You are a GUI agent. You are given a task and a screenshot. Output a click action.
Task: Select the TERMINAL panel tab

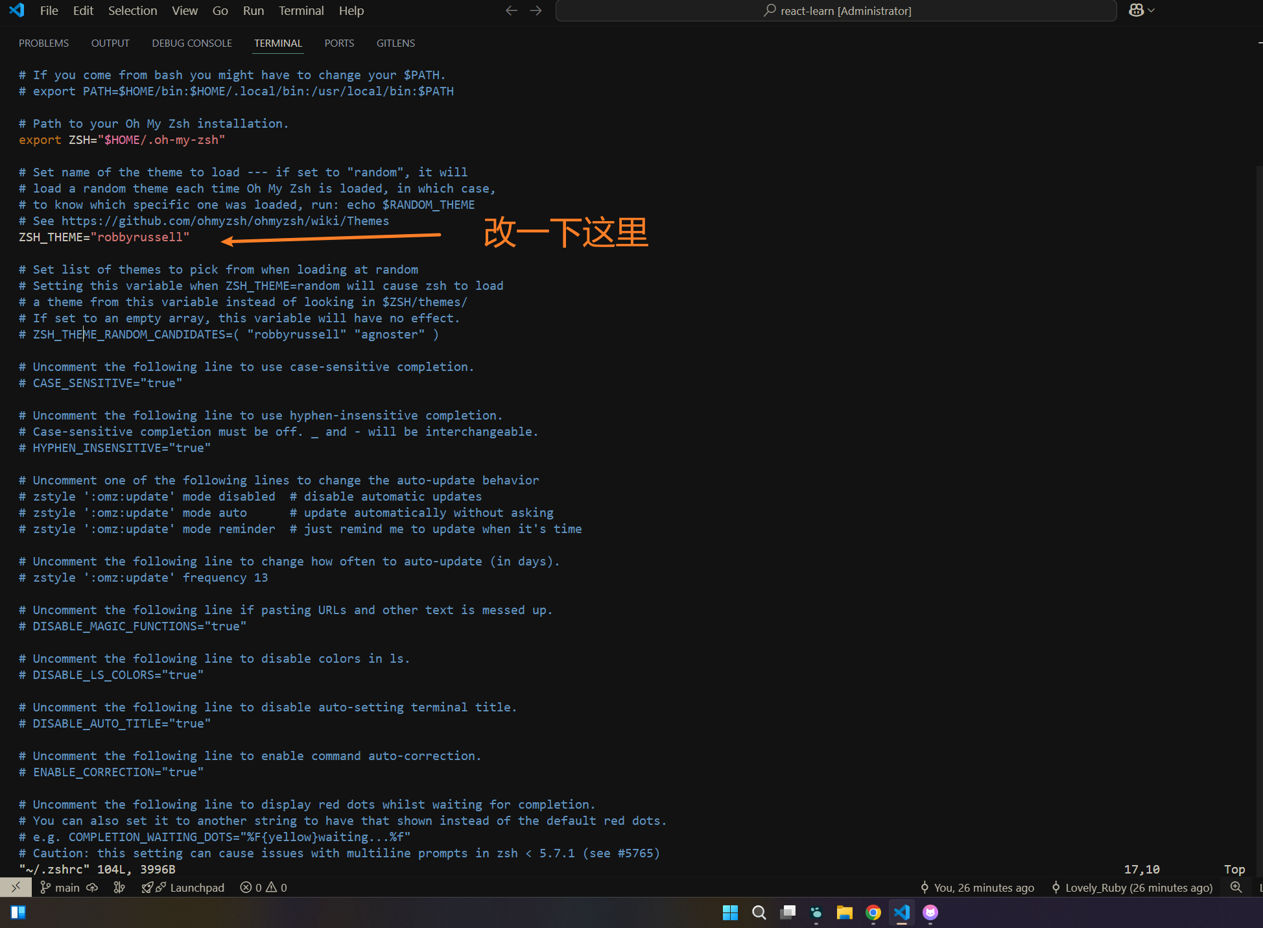[x=278, y=43]
